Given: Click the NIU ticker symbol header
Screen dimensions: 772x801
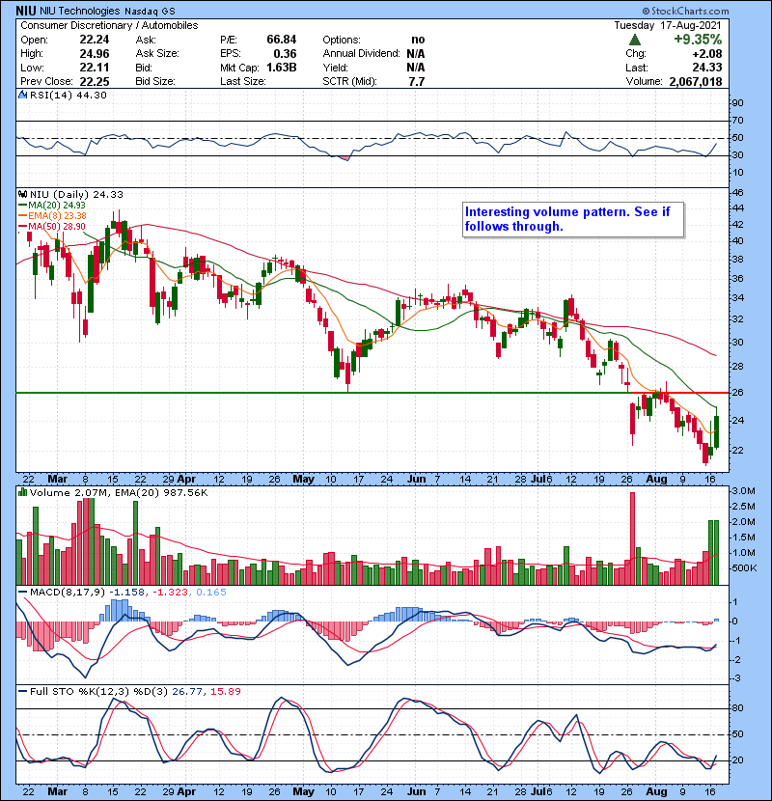Looking at the screenshot, I should pyautogui.click(x=25, y=11).
